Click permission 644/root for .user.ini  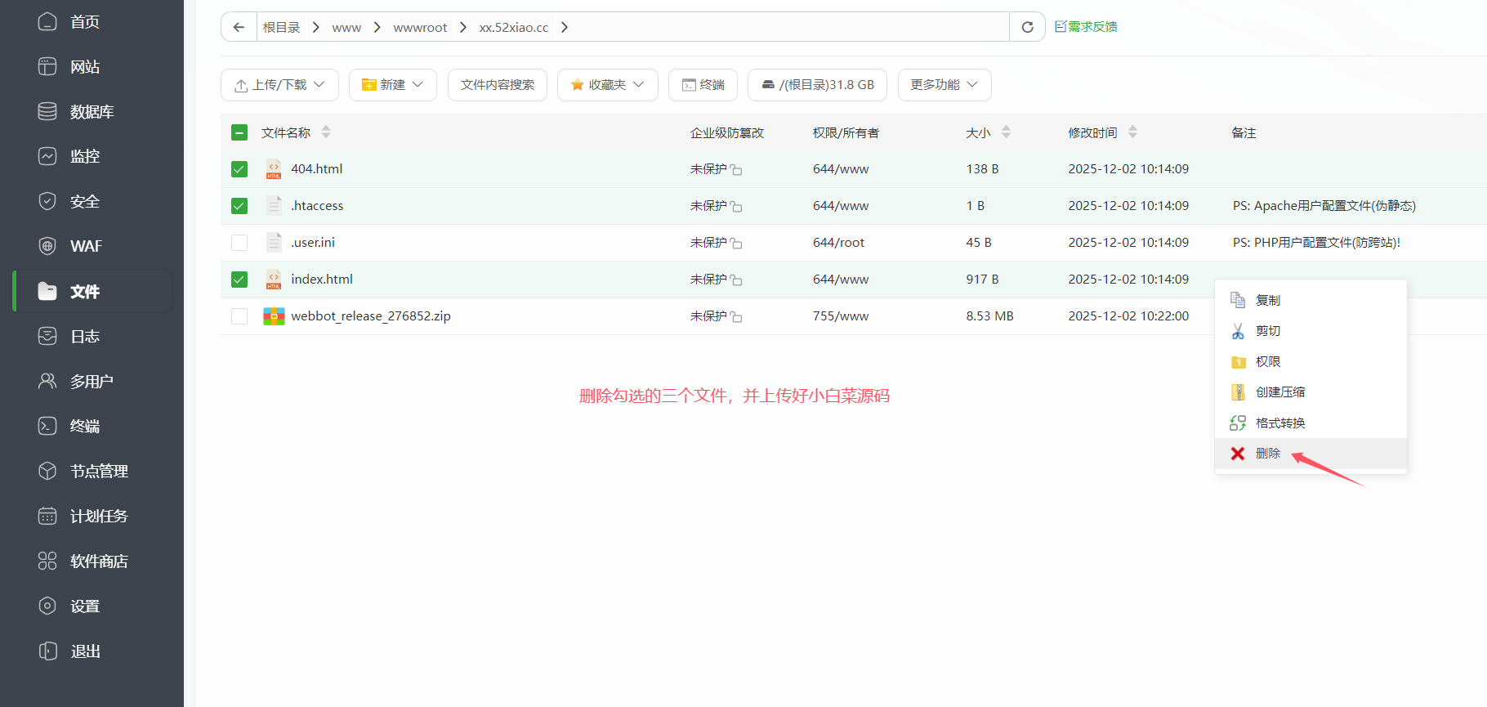838,243
